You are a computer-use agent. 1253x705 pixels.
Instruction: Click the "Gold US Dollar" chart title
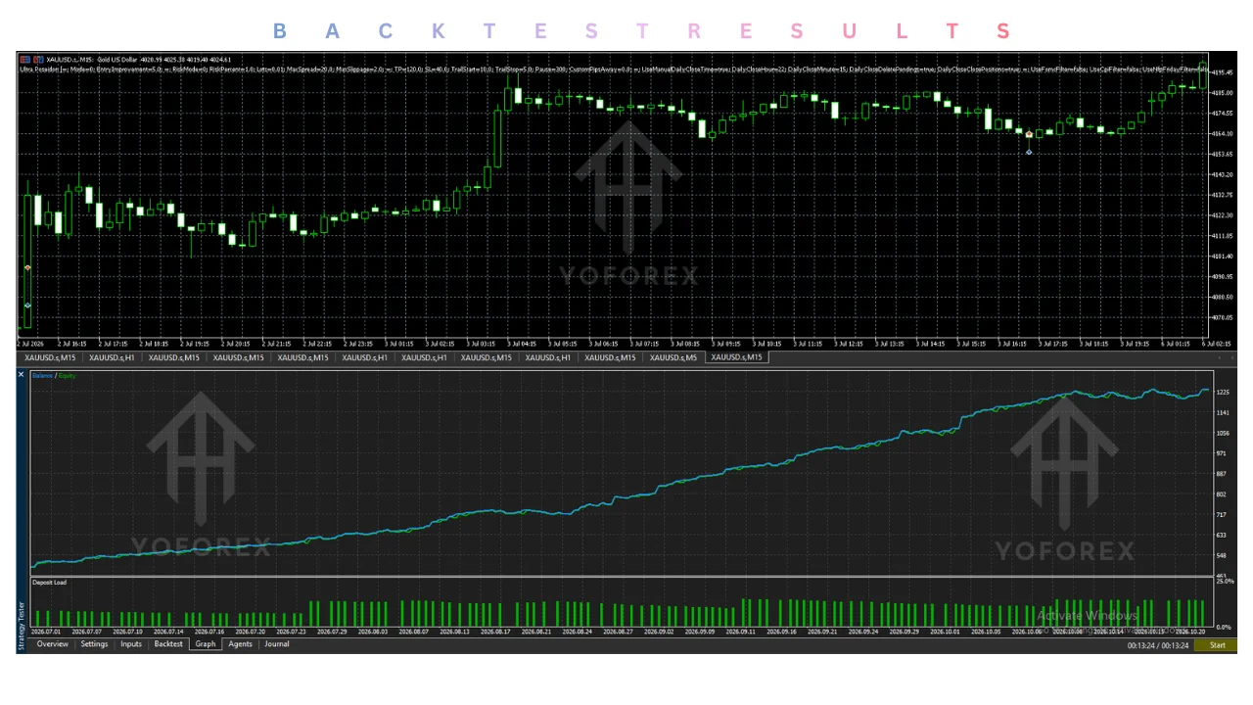coord(116,60)
